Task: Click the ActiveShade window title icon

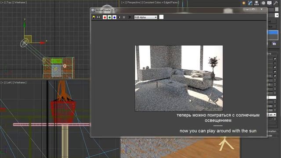Action: point(93,11)
